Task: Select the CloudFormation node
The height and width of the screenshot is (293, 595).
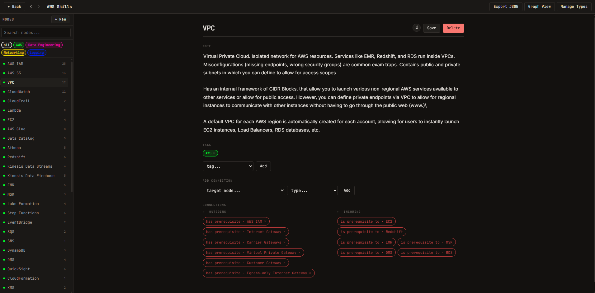Action: pos(34,278)
